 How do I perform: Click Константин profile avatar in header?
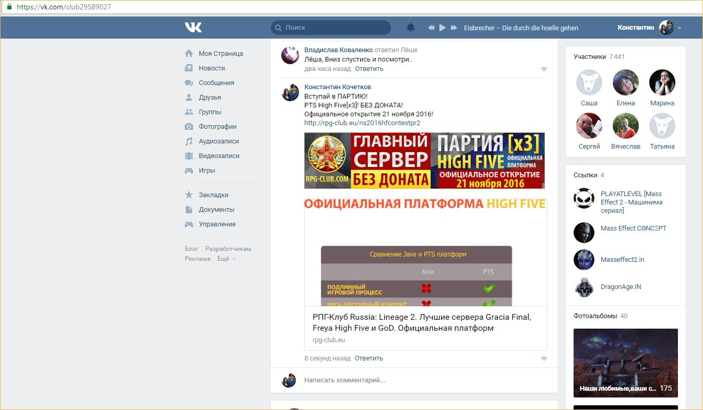[x=666, y=28]
